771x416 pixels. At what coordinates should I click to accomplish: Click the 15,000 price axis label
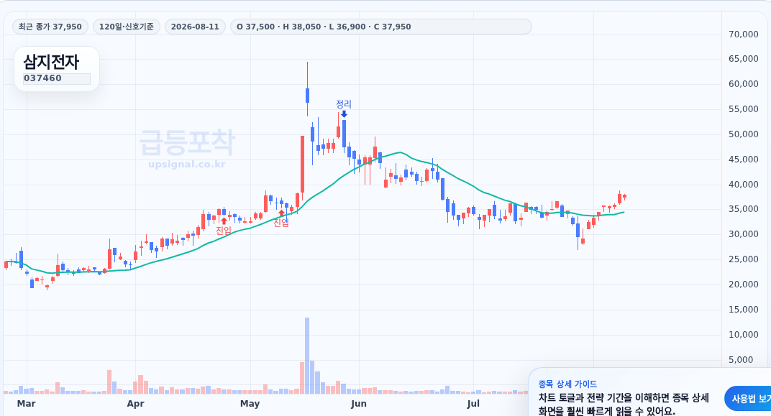(743, 310)
